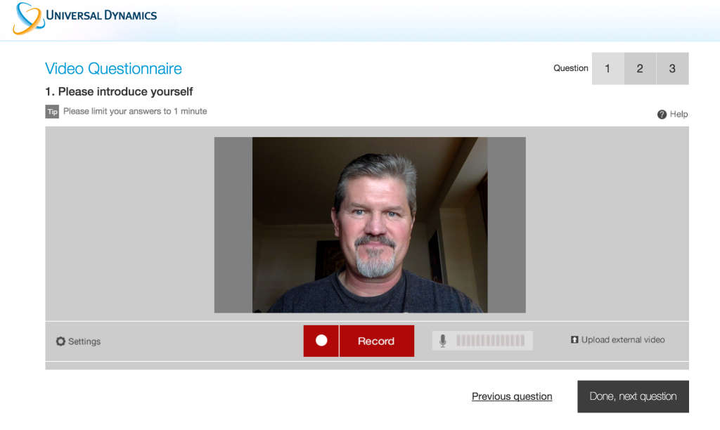Click the Tip badge icon

click(52, 112)
